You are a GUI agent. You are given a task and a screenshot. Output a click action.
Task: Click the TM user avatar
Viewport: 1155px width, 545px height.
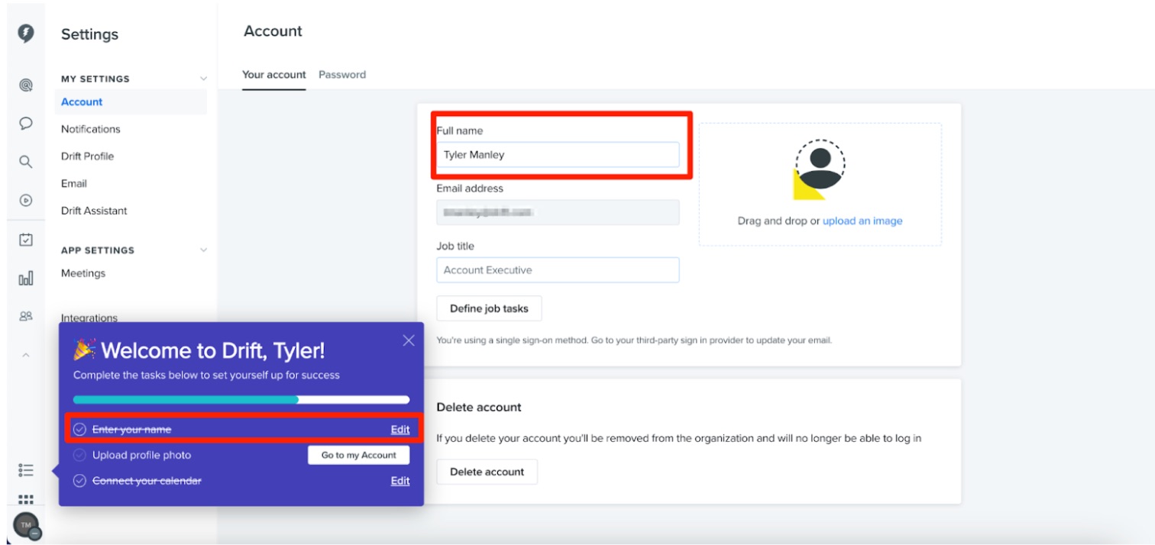26,526
